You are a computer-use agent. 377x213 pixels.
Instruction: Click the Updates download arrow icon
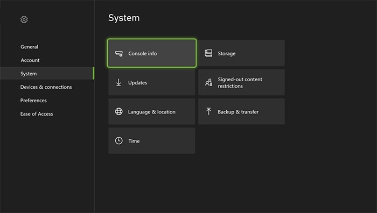118,82
